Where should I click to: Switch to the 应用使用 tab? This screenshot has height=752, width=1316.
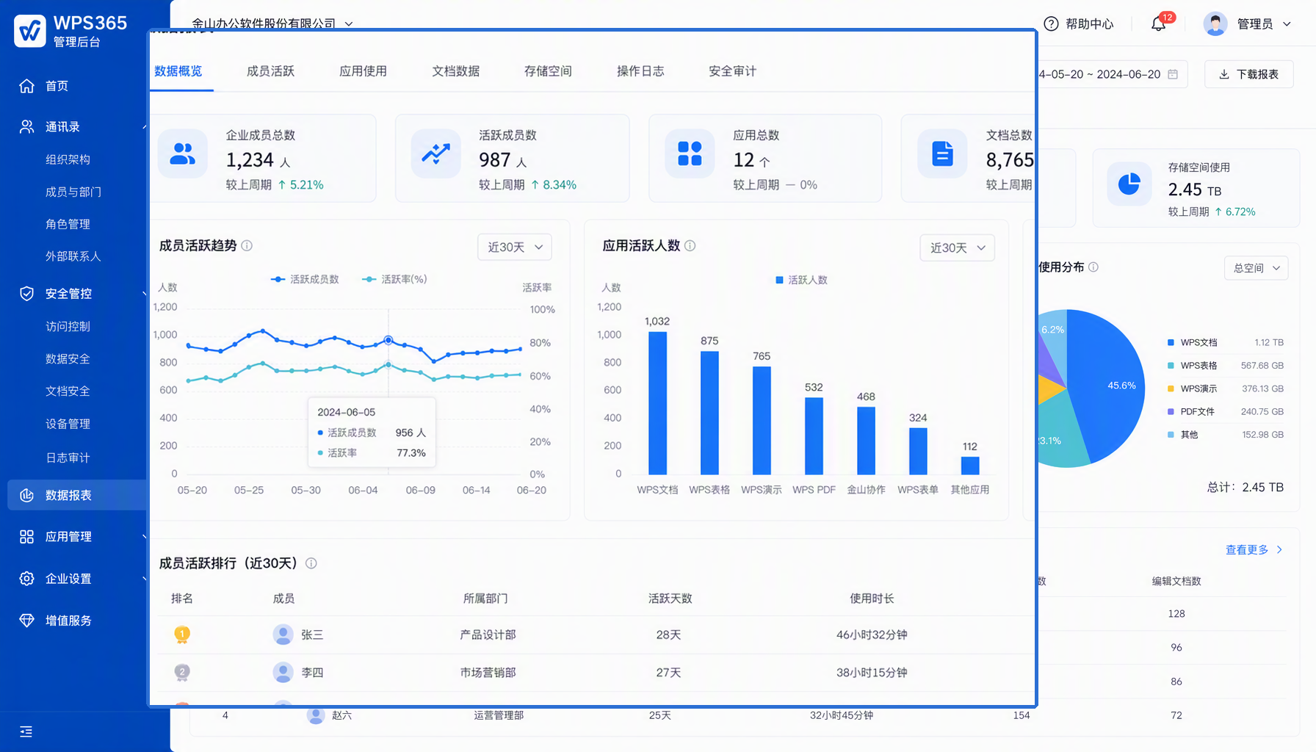pyautogui.click(x=363, y=71)
